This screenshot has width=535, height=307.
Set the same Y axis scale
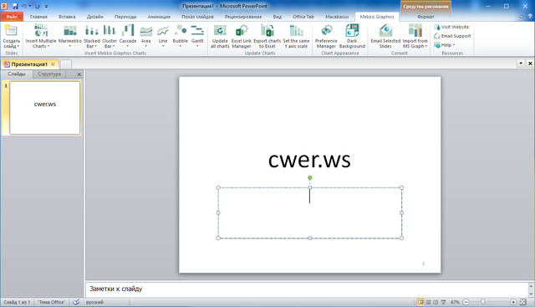tap(296, 36)
